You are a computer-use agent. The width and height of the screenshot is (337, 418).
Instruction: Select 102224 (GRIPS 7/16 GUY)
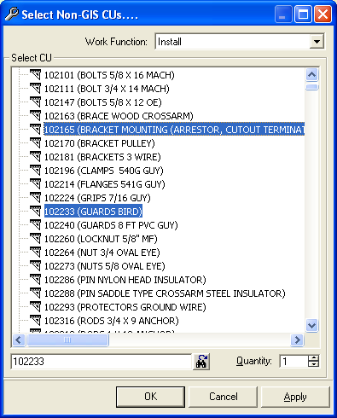97,198
